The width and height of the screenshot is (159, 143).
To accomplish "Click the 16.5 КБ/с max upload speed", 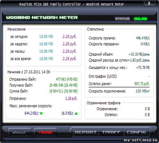I will 67,113.
